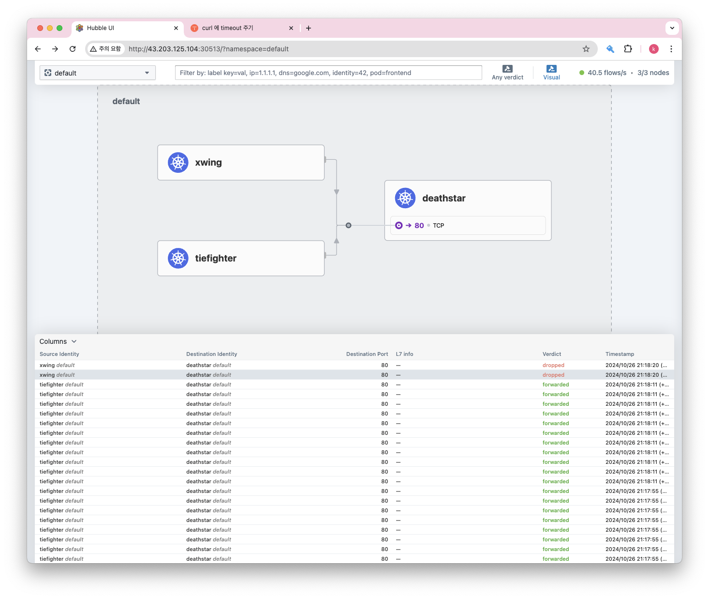Open a new browser tab
Screen dimensions: 709x599
click(309, 28)
